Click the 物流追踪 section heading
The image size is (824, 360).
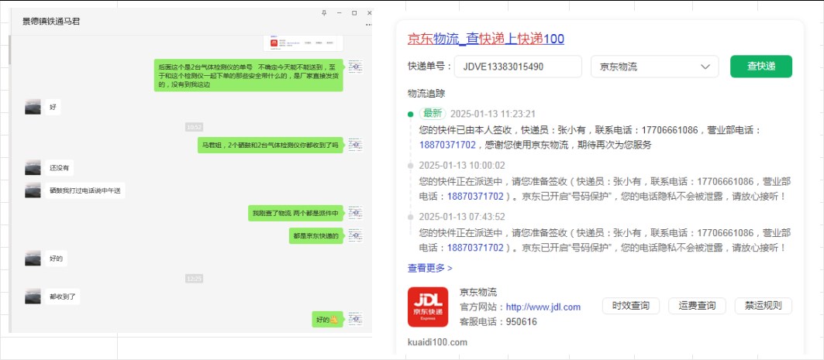click(426, 94)
